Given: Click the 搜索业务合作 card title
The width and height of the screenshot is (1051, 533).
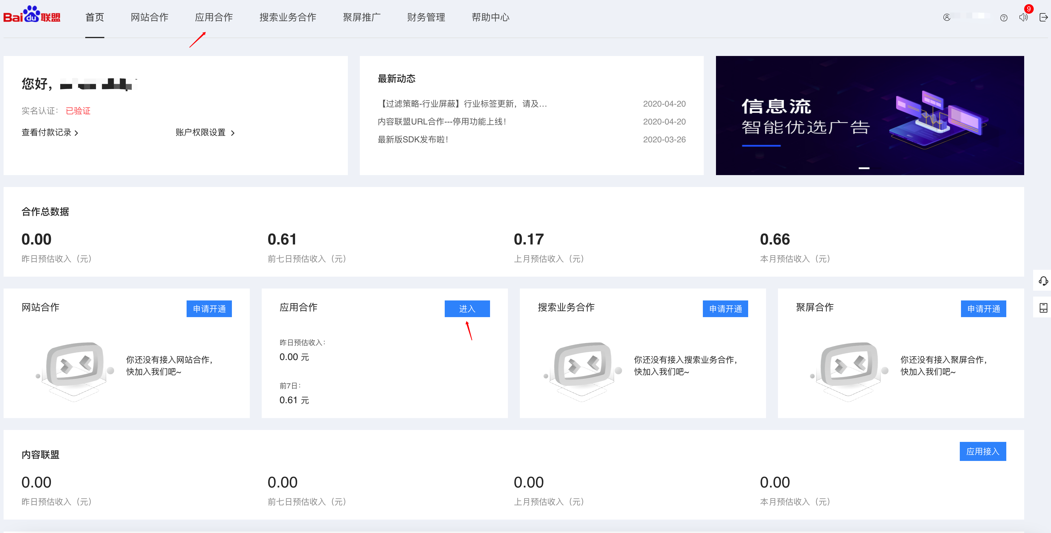Looking at the screenshot, I should (566, 307).
